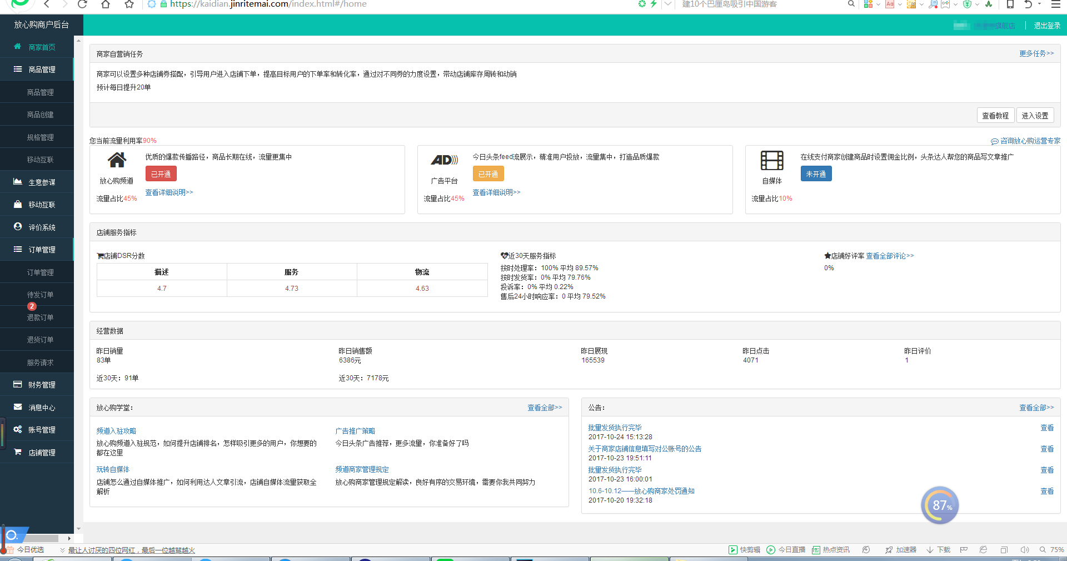Open 账号管理 in the sidebar
This screenshot has height=561, width=1067.
37,430
